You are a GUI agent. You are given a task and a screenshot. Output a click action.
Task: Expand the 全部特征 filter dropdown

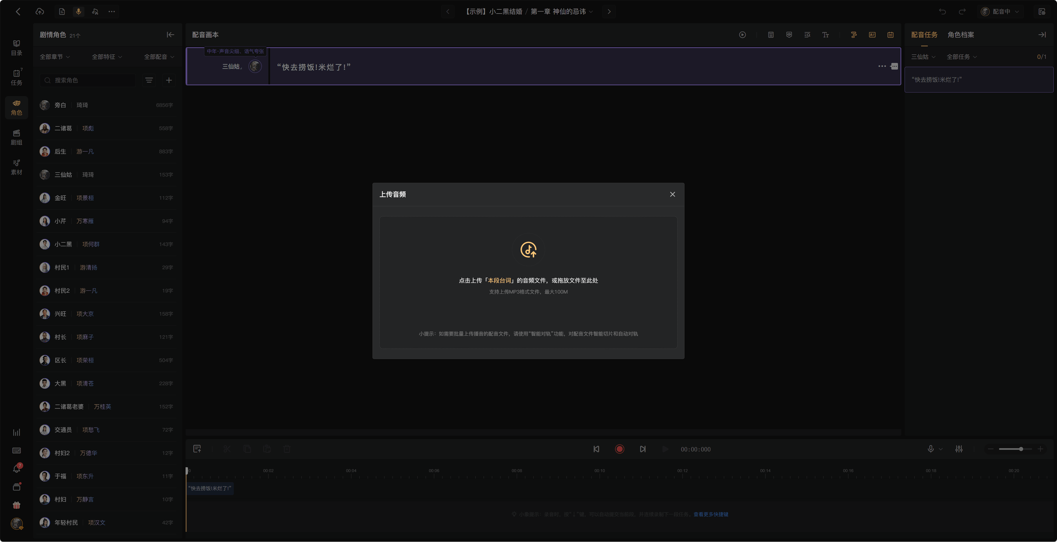click(x=107, y=57)
